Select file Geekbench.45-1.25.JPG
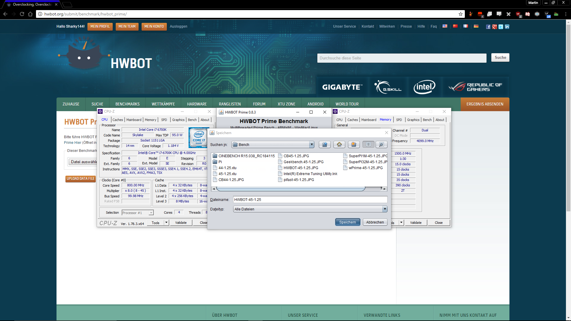This screenshot has width=571, height=321. click(x=301, y=162)
